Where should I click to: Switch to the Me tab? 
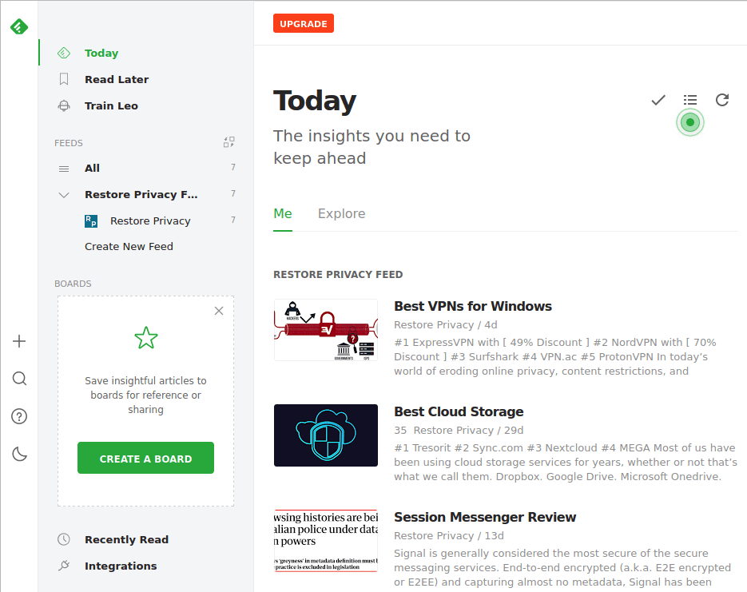282,213
